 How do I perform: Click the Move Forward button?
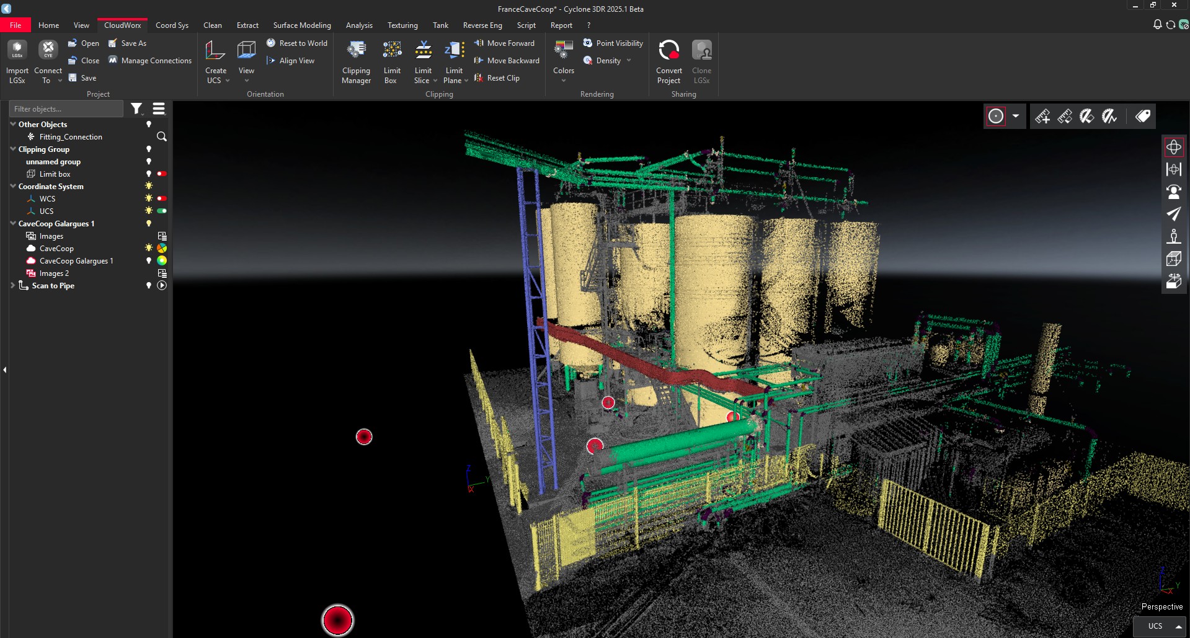(504, 43)
